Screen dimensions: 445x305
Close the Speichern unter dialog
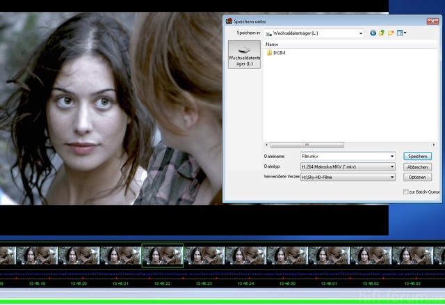(x=432, y=22)
